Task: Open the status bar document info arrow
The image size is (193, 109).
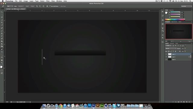Action: (x=30, y=102)
